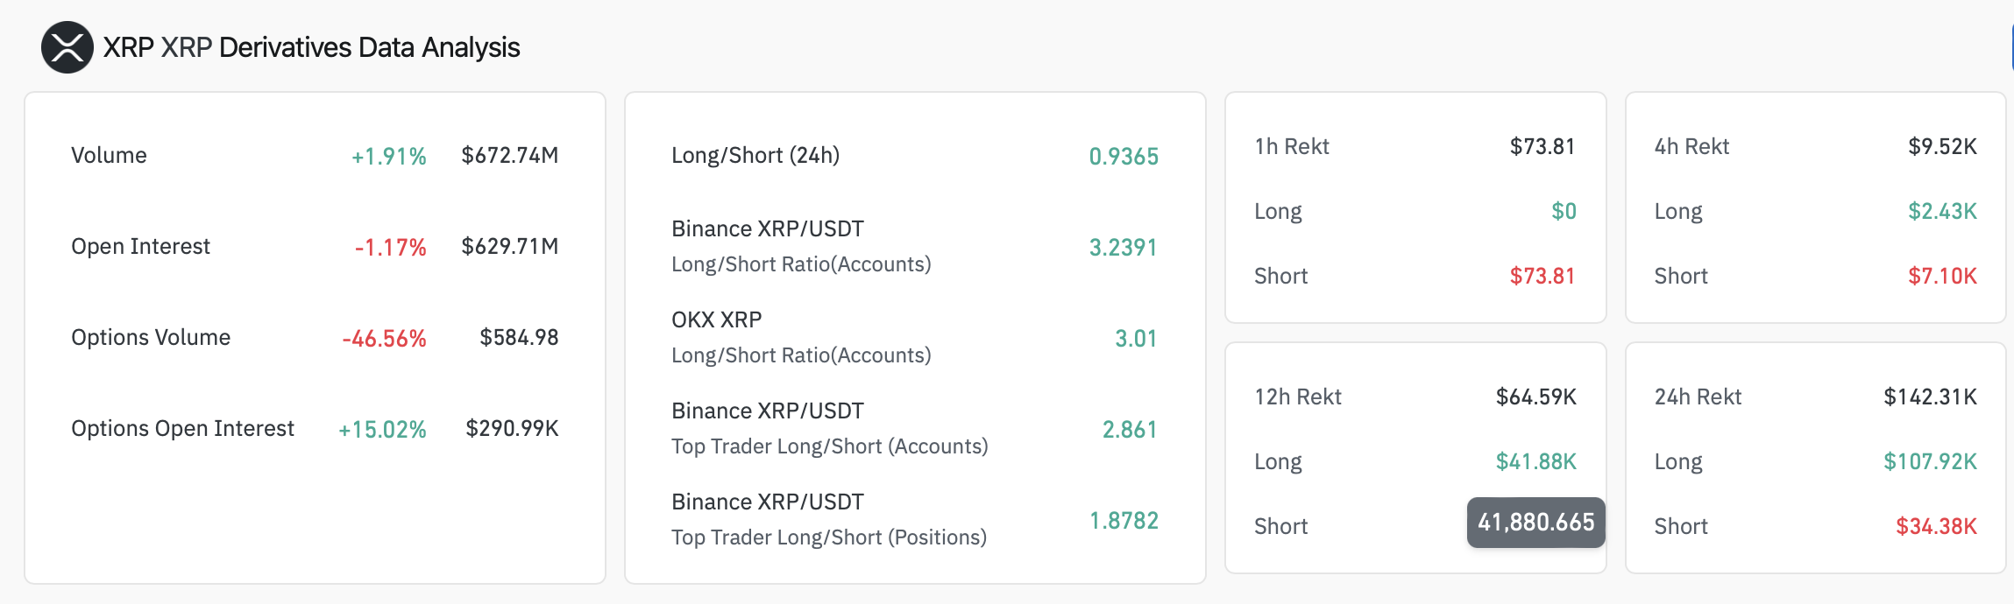This screenshot has width=2014, height=604.
Task: Click the 4h Rekt card header
Action: (x=1691, y=146)
